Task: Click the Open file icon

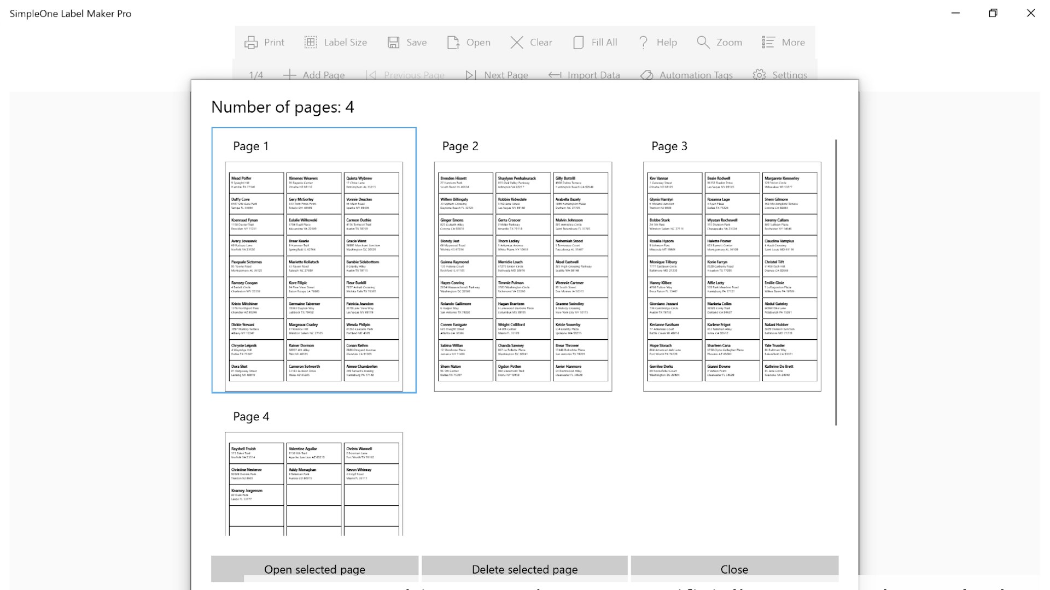Action: pyautogui.click(x=453, y=43)
